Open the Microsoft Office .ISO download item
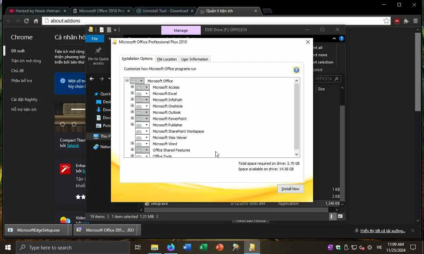Viewport: 424px width, 254px height. click(x=105, y=230)
